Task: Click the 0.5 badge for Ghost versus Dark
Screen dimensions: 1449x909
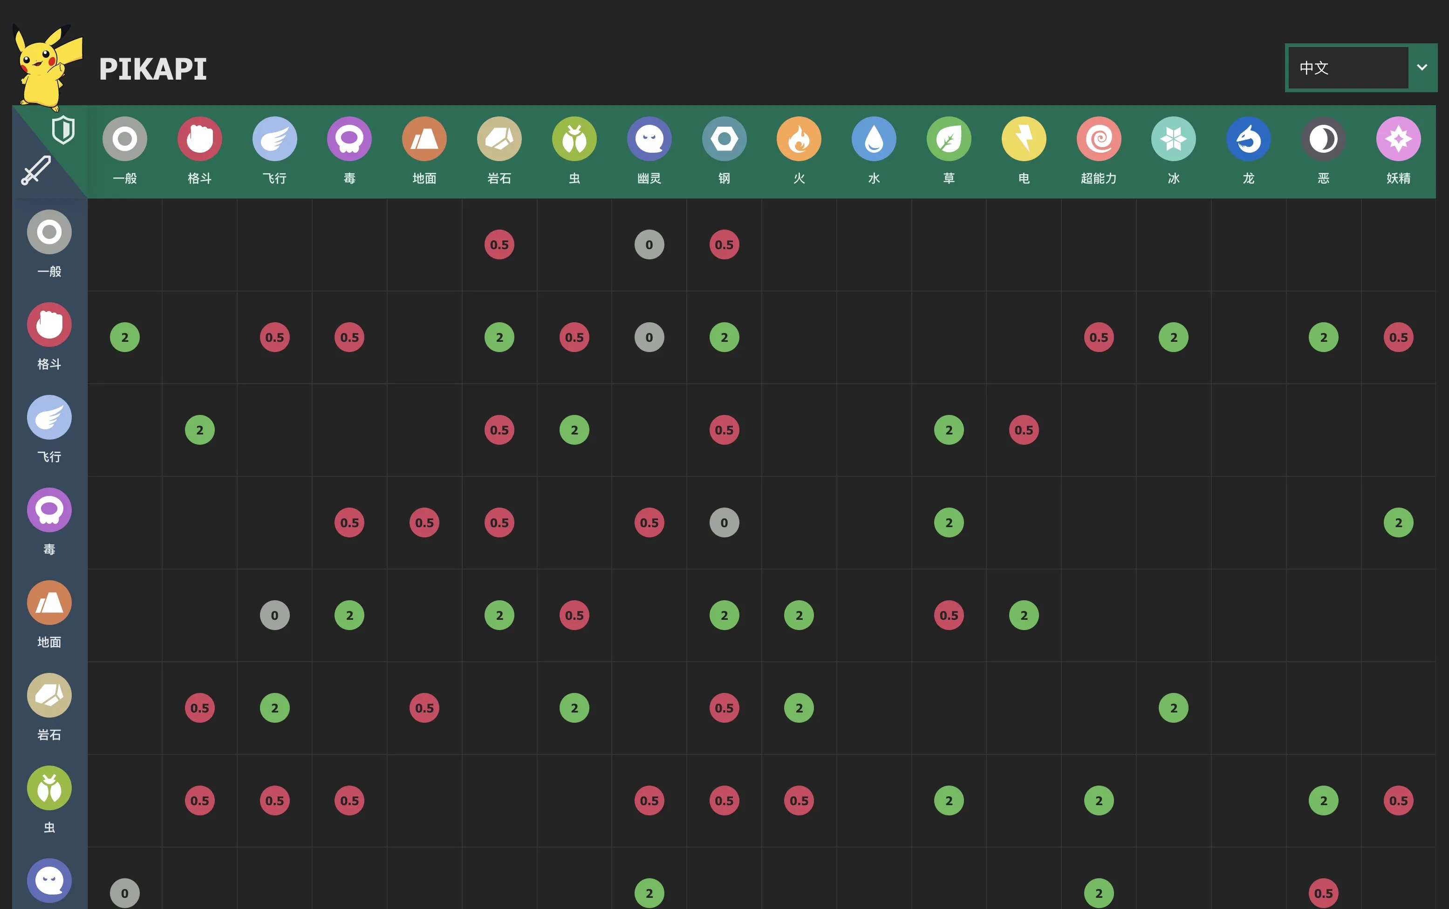Action: pos(1324,893)
